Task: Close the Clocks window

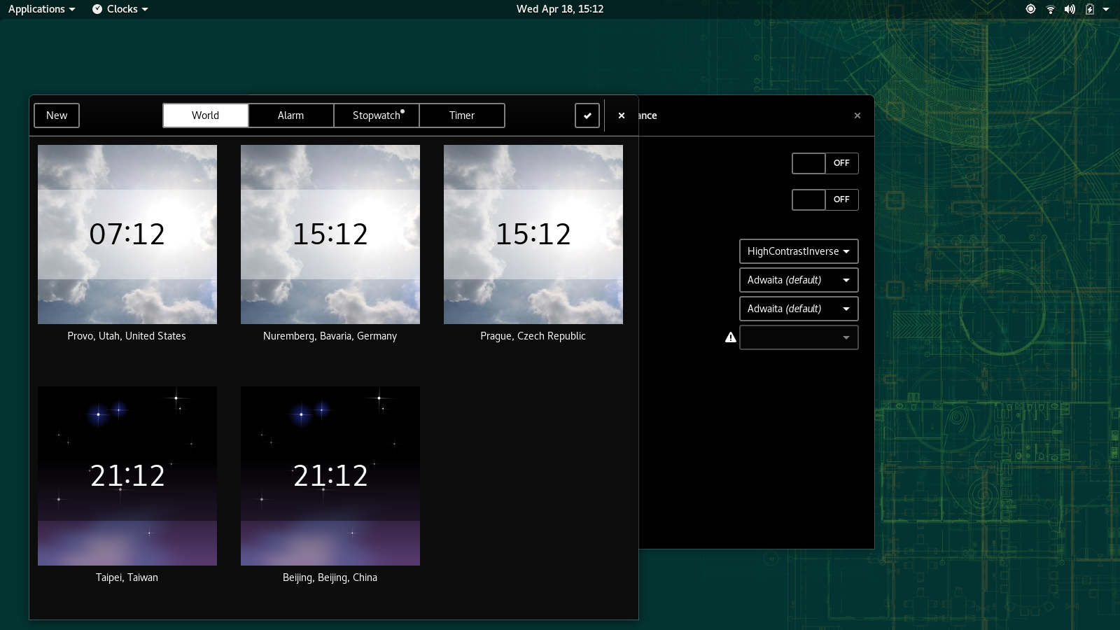Action: tap(621, 115)
